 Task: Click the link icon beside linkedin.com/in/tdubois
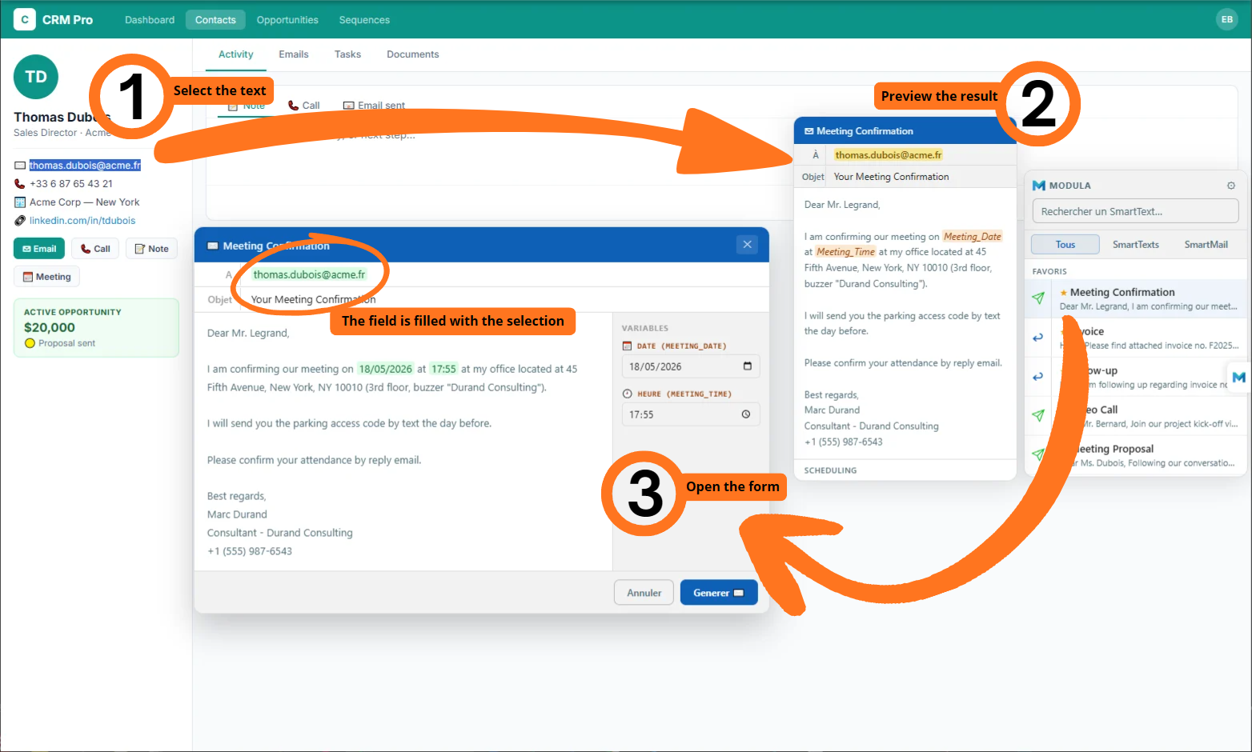[x=20, y=221]
